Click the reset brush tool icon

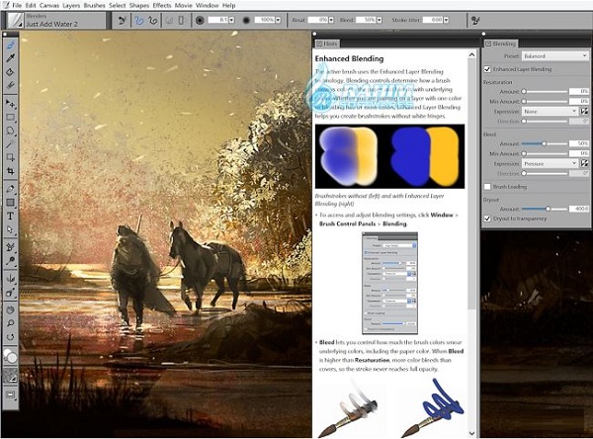pos(123,20)
